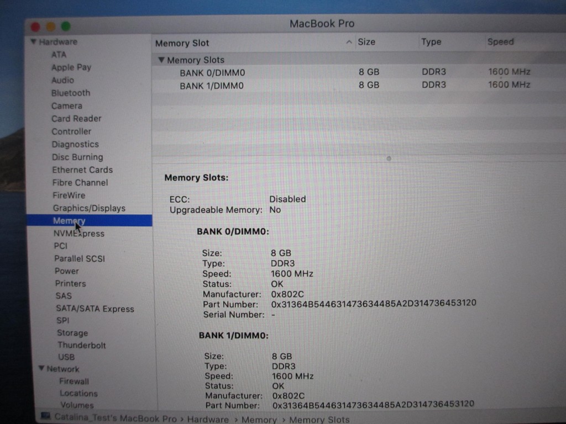Screen dimensions: 566x424
Task: Collapse the Hardware section triangle
Action: coord(33,42)
